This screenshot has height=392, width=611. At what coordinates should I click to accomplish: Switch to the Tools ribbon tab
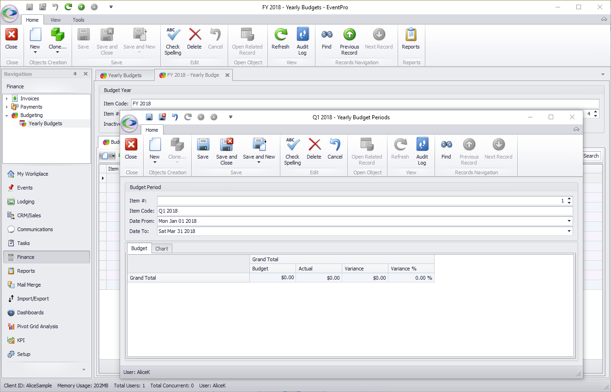(79, 20)
